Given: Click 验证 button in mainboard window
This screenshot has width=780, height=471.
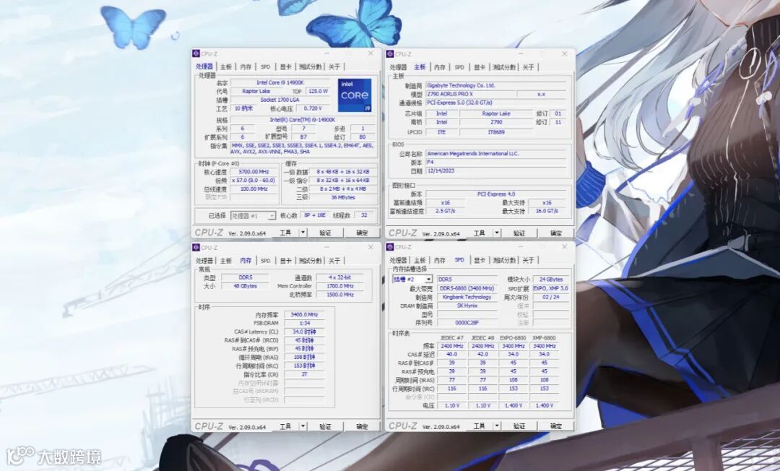Looking at the screenshot, I should point(519,233).
